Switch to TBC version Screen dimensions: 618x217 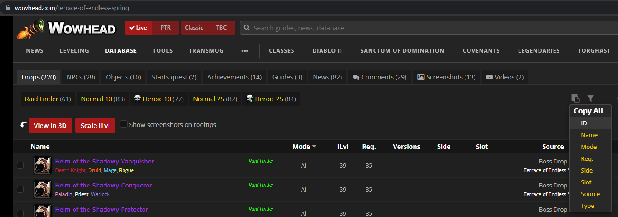coord(221,28)
